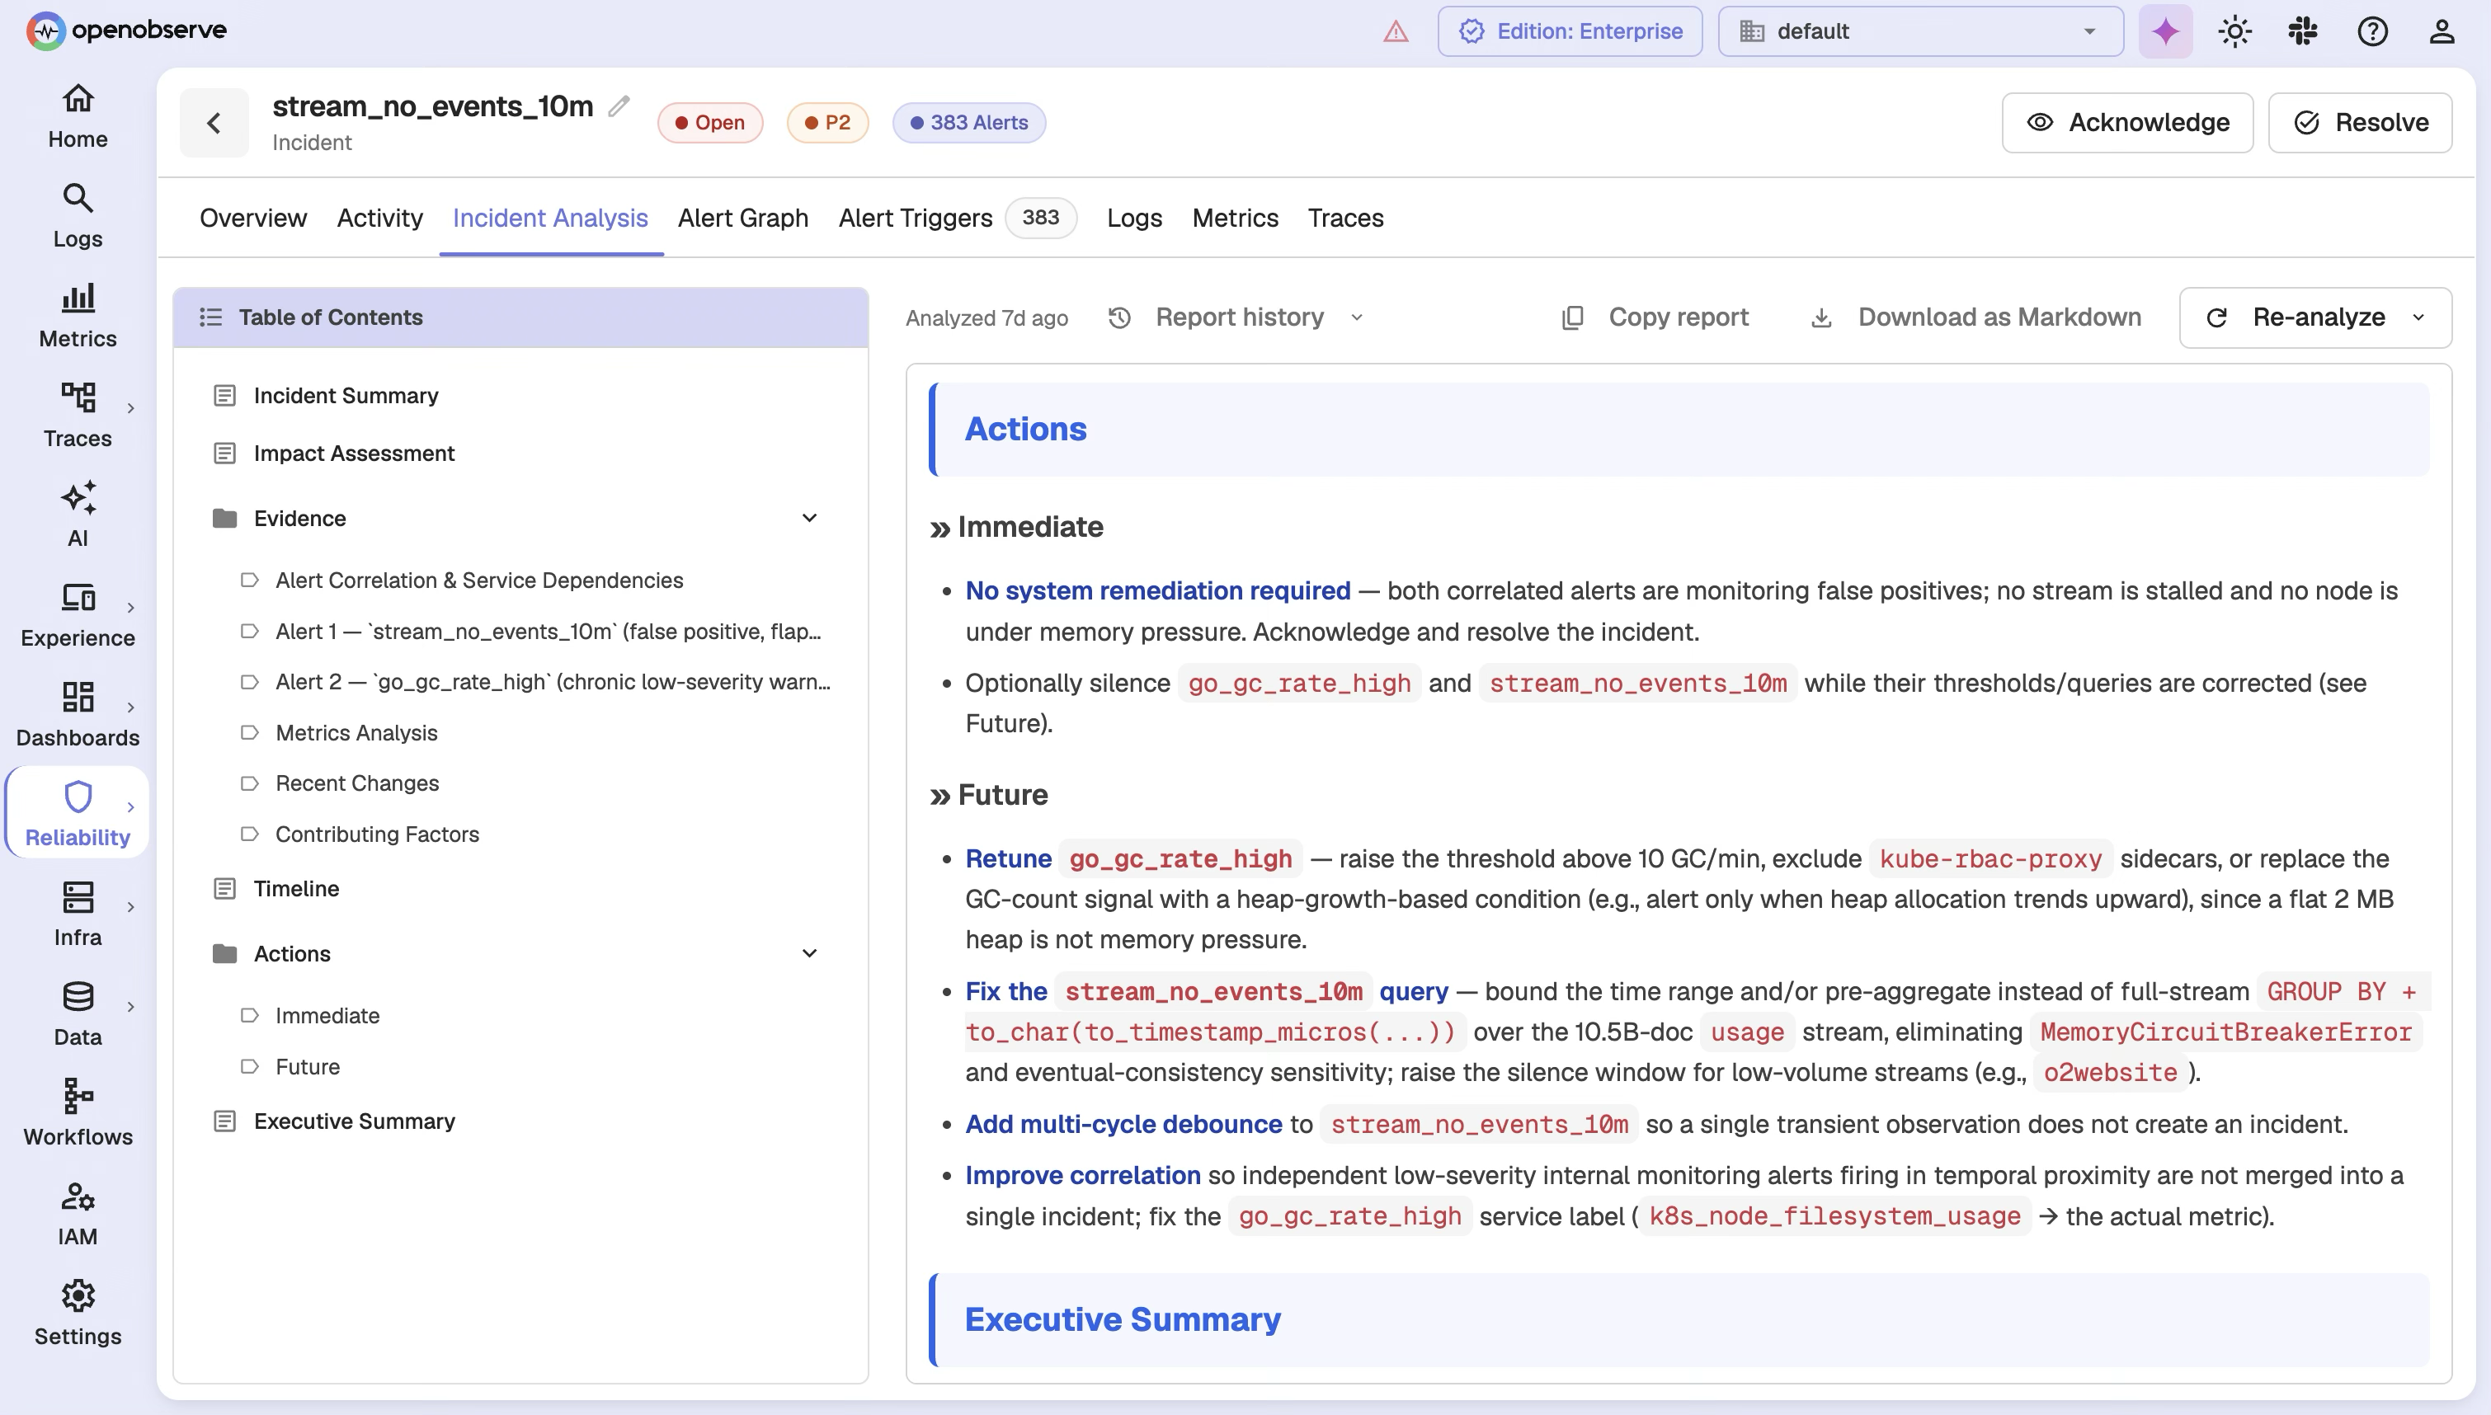Image resolution: width=2491 pixels, height=1415 pixels.
Task: Click the P2 priority badge
Action: [827, 122]
